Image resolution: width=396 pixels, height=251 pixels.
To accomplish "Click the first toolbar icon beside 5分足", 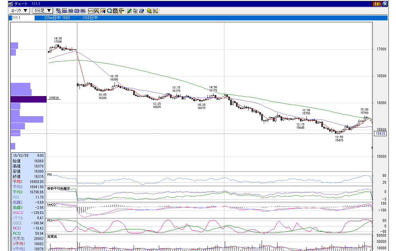I will click(58, 11).
